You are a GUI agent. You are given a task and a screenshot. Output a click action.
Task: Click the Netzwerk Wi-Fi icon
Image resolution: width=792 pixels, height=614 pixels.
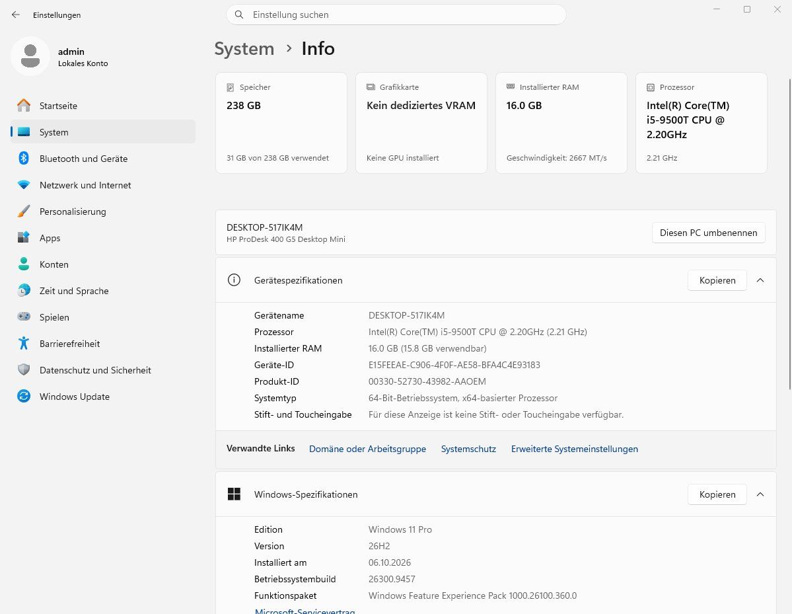(x=24, y=185)
